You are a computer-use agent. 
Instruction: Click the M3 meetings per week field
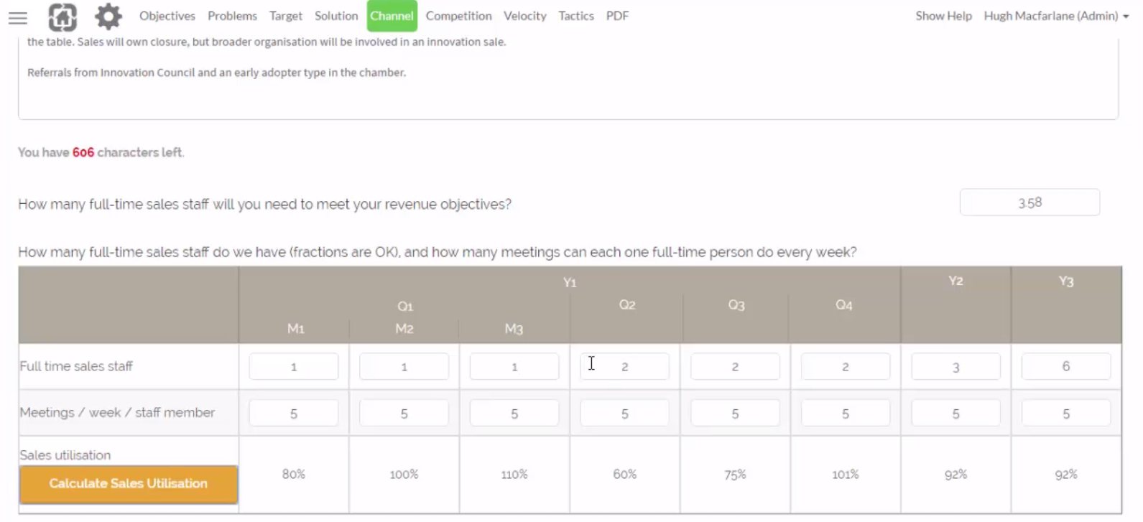(x=514, y=414)
